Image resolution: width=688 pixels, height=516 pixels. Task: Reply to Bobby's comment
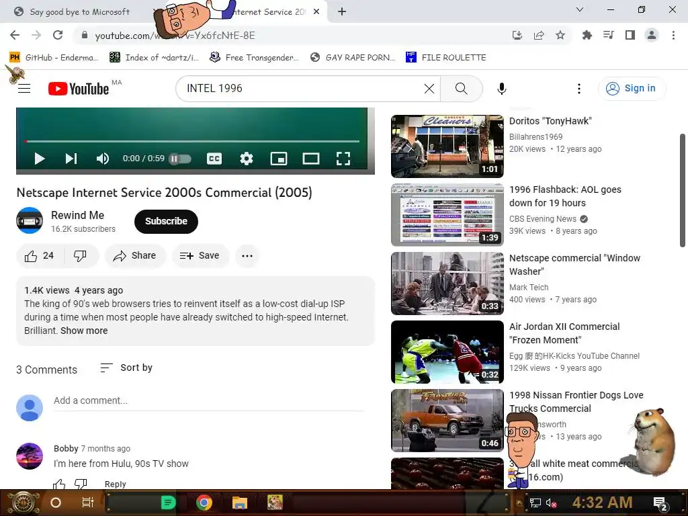click(x=115, y=484)
